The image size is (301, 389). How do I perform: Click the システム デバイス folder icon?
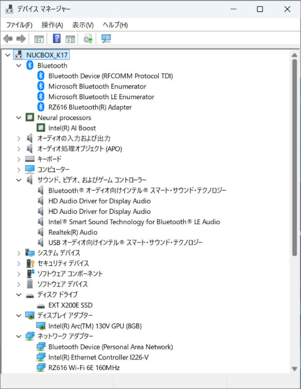point(30,252)
